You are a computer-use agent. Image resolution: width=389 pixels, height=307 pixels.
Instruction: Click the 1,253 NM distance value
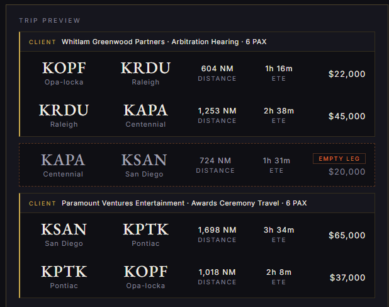coord(217,111)
